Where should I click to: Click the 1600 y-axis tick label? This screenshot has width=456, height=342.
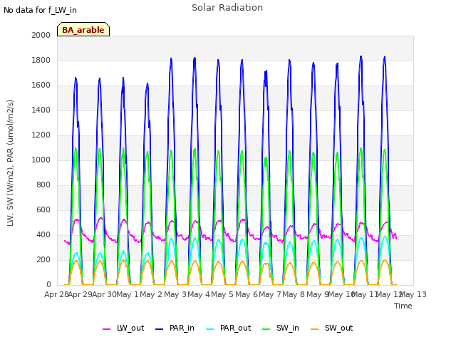(41, 85)
